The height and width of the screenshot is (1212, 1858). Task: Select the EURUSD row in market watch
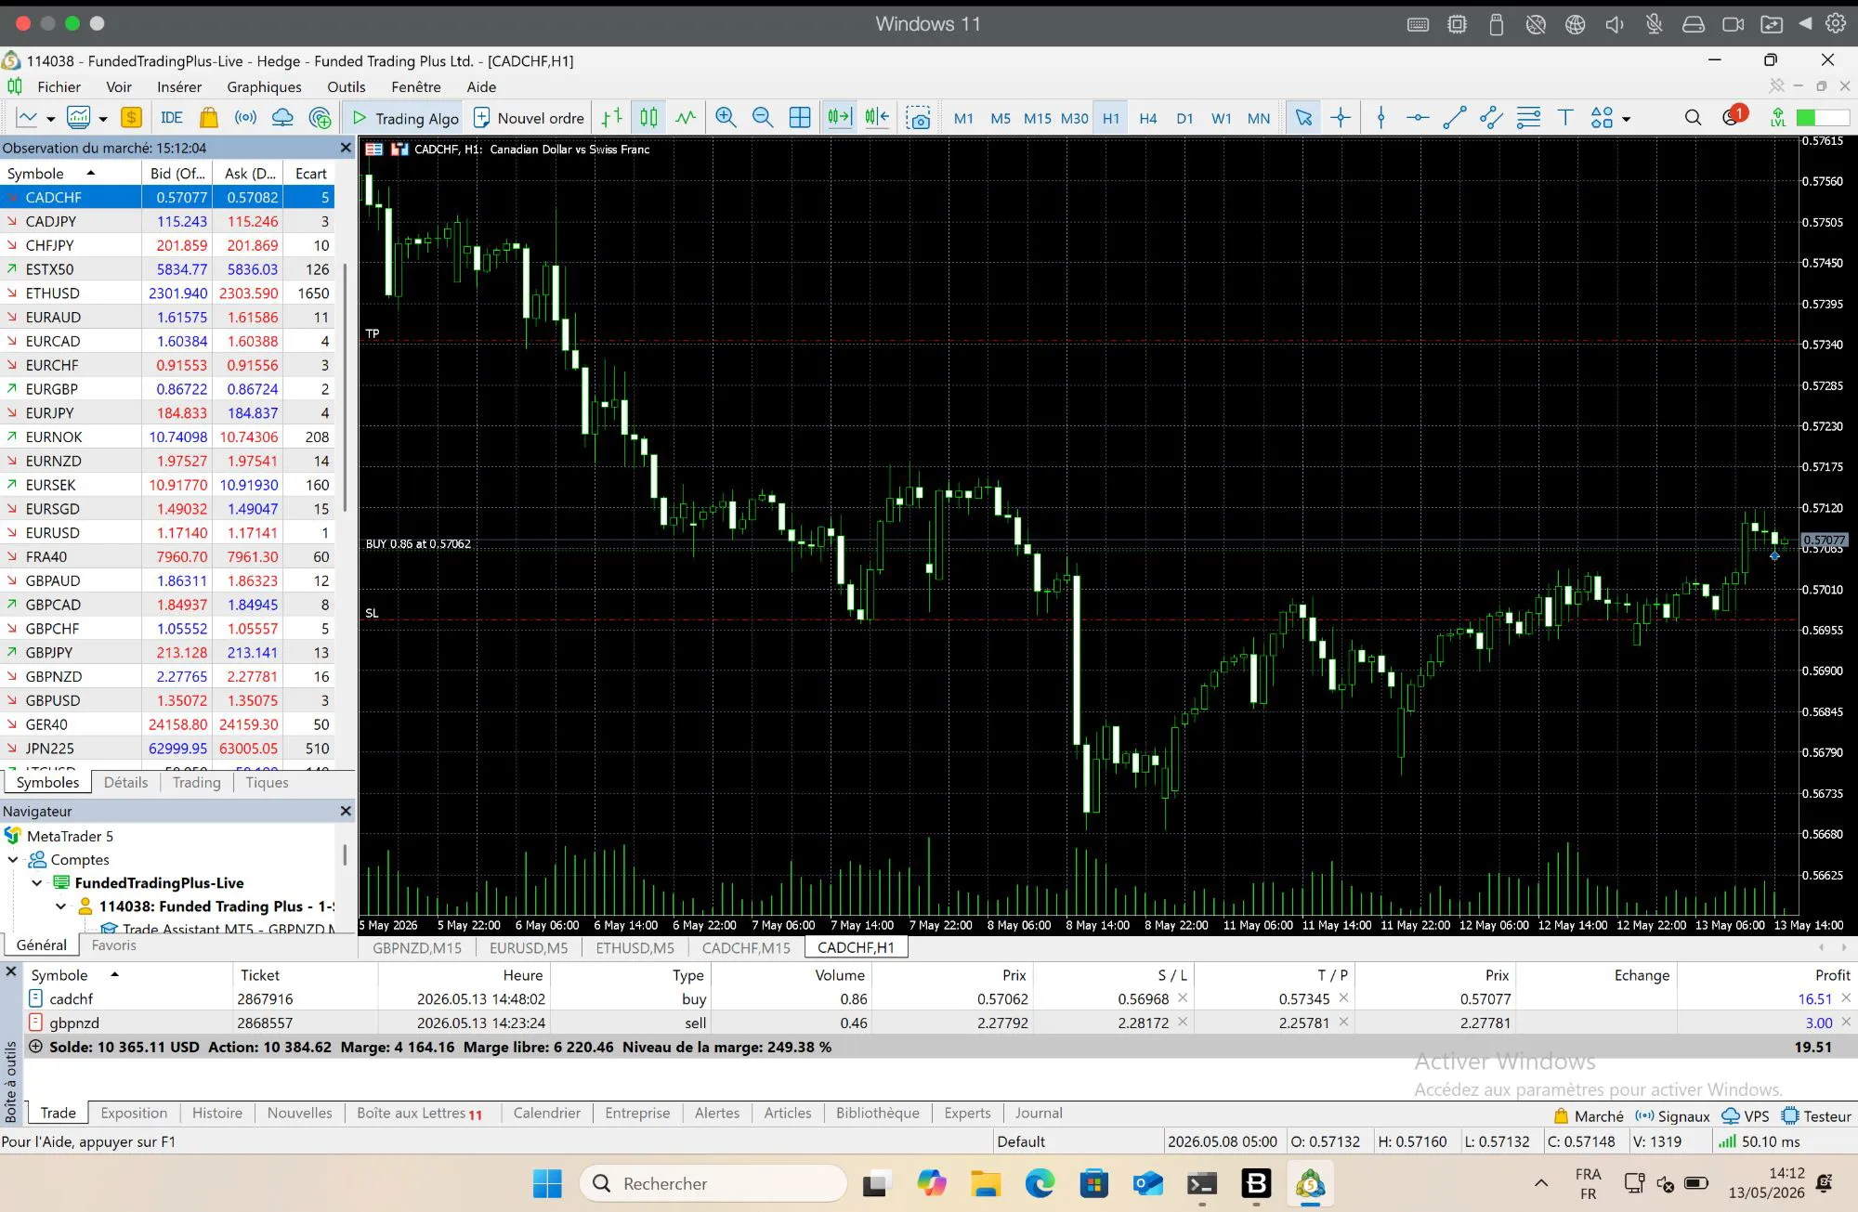(167, 532)
